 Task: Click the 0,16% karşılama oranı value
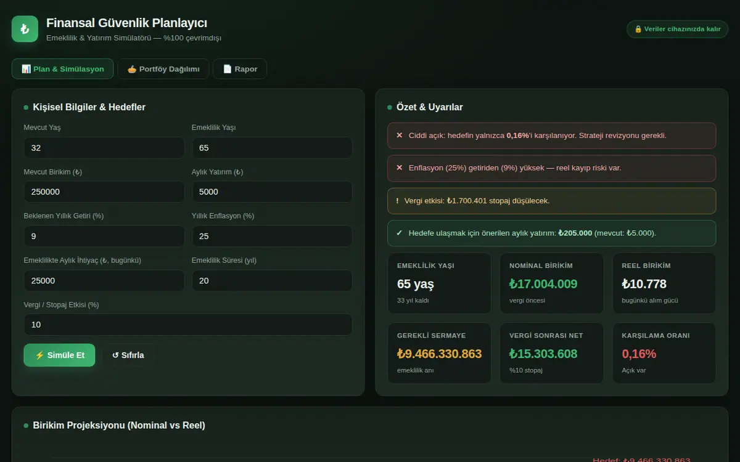639,354
